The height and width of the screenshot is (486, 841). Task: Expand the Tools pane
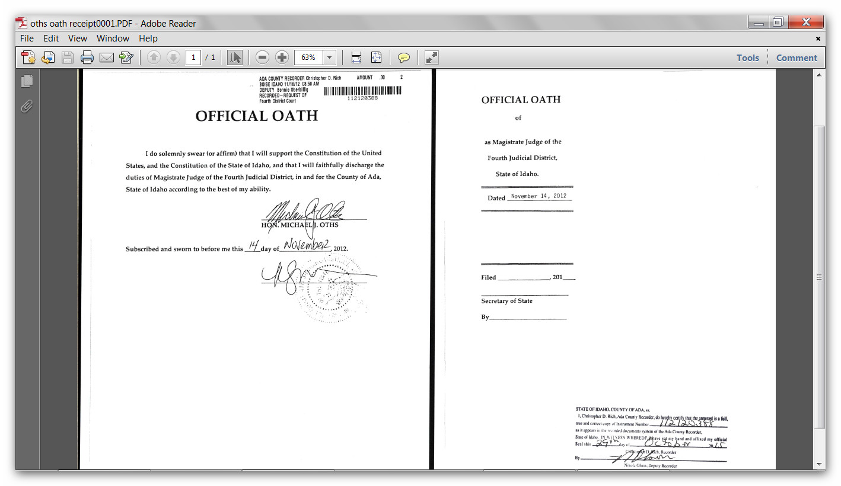(747, 57)
